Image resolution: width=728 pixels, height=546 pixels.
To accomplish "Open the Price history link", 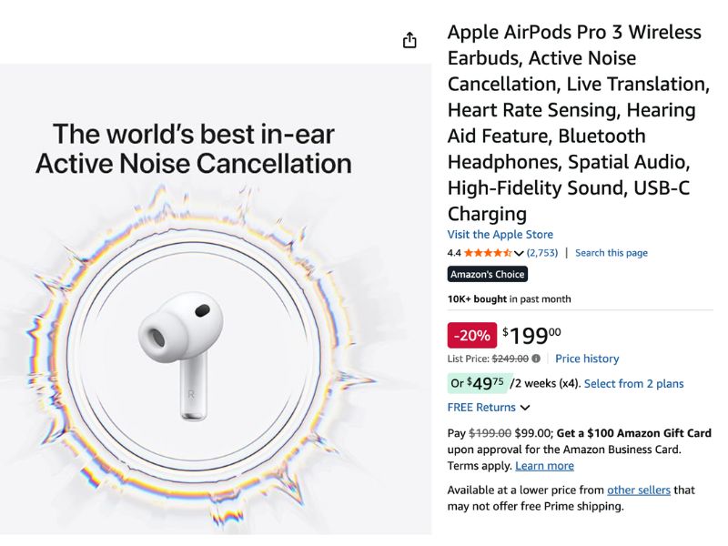I will pos(587,359).
